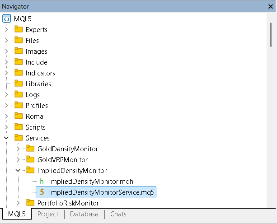Click the Scripts folder icon
The width and height of the screenshot is (277, 224).
pyautogui.click(x=19, y=127)
